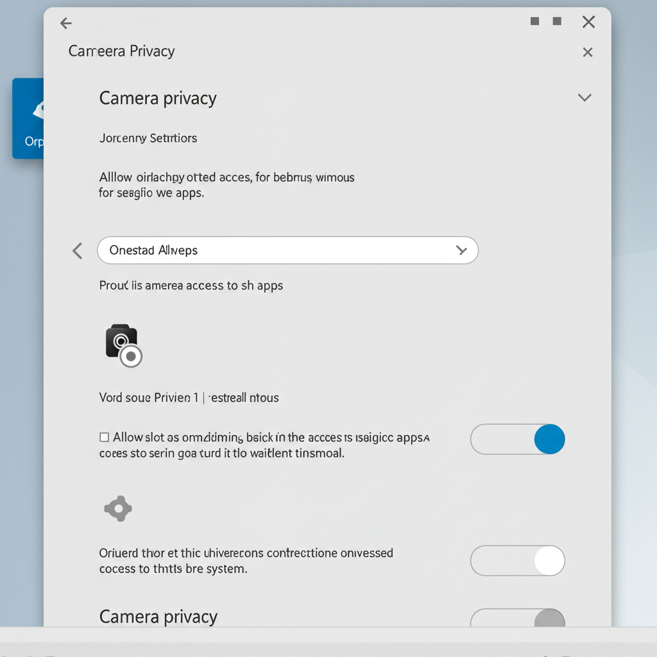Click the Vord soue Privien 1 label
Screen dimensions: 657x657
(148, 397)
